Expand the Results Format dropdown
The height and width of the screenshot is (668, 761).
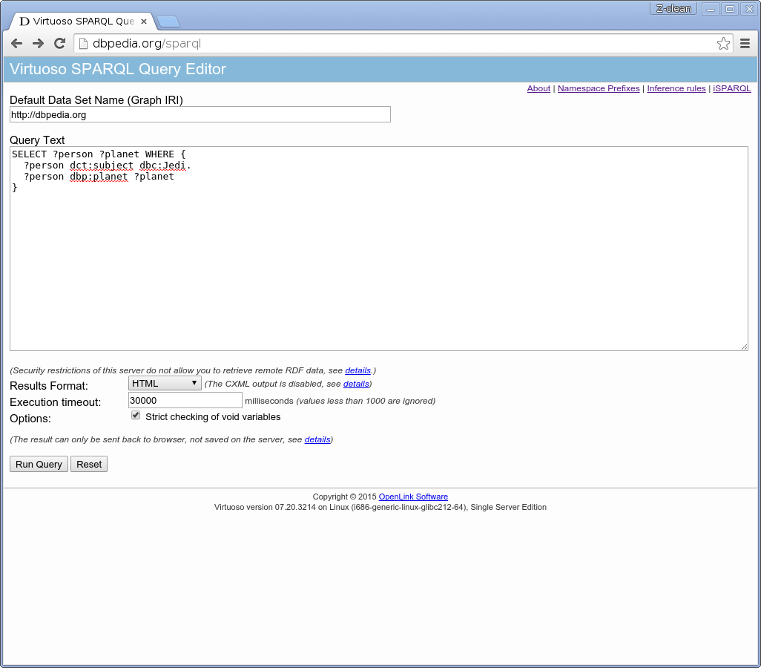(165, 383)
